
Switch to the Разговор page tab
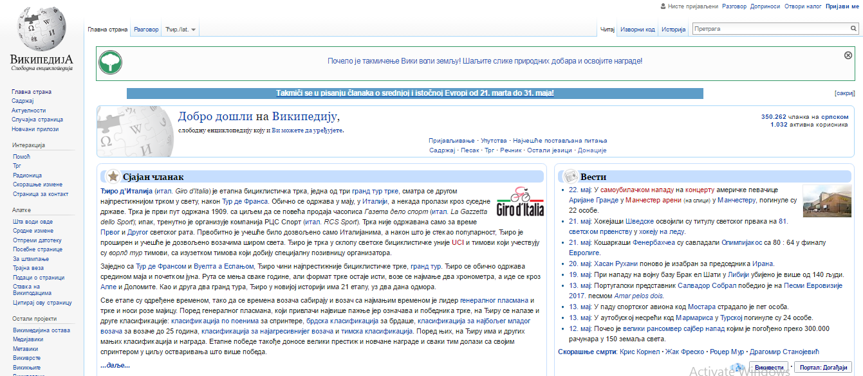146,30
